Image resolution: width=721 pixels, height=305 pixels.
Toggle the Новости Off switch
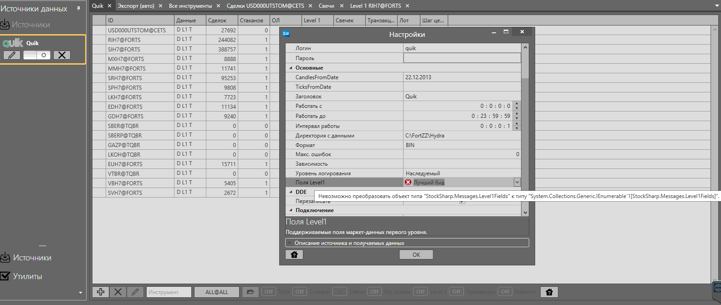505,292
